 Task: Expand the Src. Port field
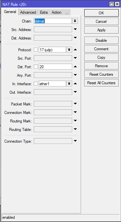point(75,58)
